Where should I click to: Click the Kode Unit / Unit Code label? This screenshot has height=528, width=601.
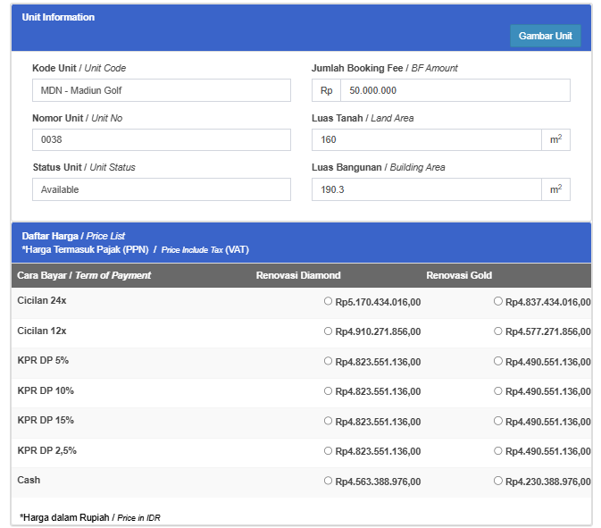(x=79, y=68)
